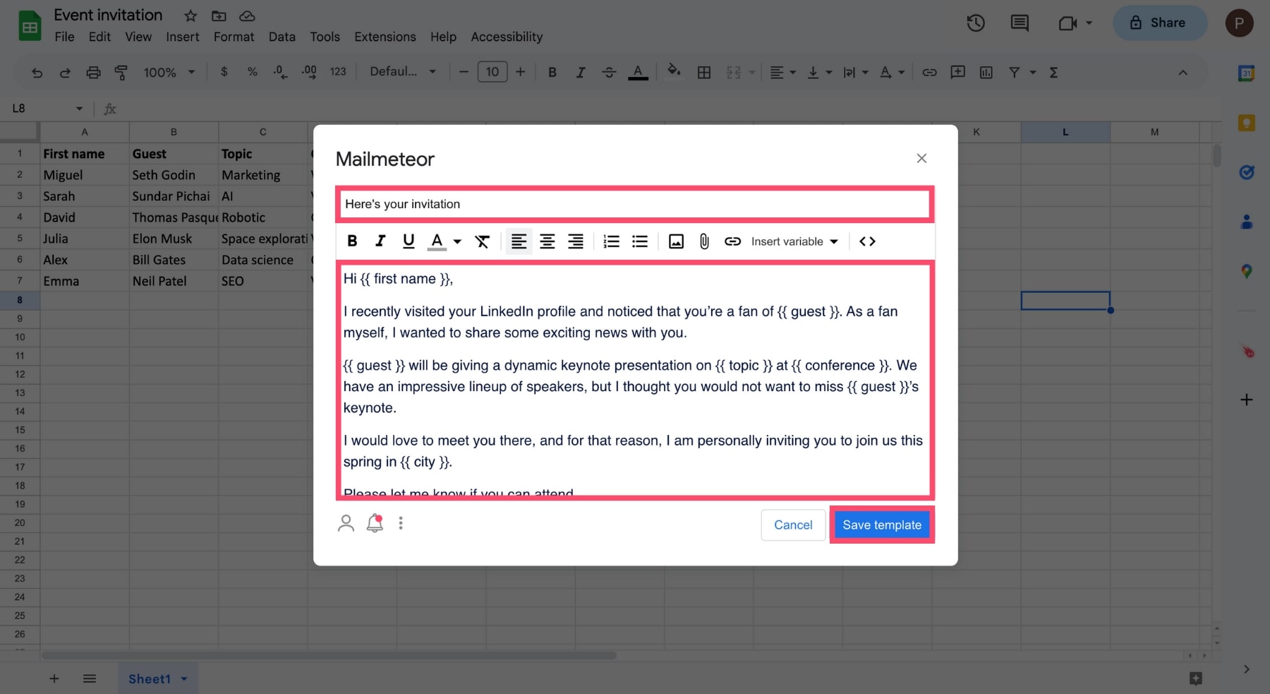Collapse the Sheets toolbar with chevron

[x=1183, y=72]
